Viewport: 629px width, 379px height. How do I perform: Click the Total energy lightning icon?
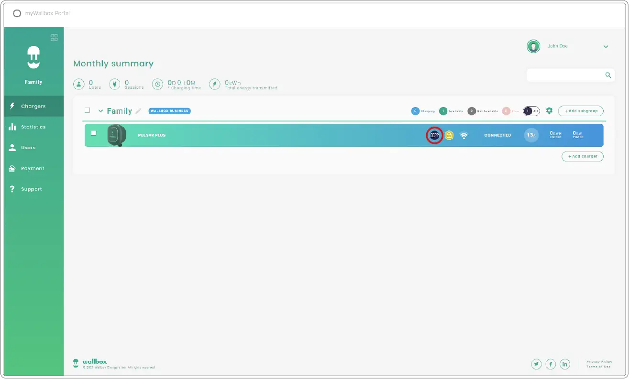click(215, 85)
